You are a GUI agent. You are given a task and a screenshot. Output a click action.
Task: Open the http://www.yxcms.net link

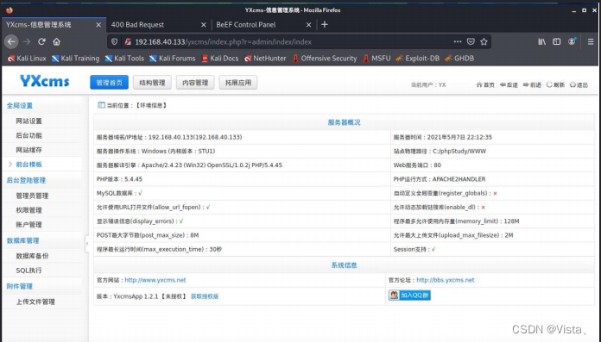pos(155,280)
